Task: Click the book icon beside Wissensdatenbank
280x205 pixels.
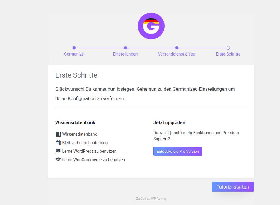Action: [58, 134]
